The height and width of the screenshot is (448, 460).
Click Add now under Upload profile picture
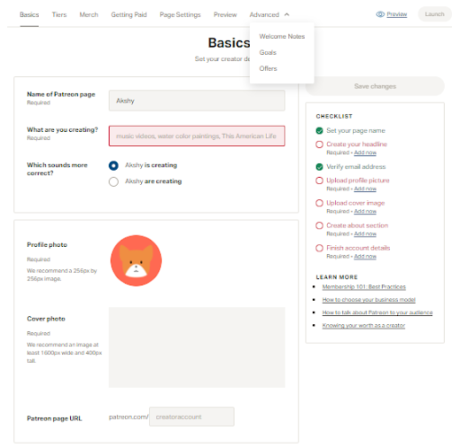[x=365, y=189]
